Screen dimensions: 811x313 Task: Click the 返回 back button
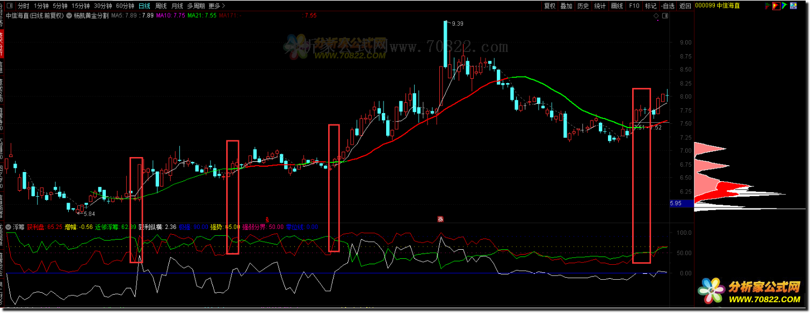click(x=685, y=6)
